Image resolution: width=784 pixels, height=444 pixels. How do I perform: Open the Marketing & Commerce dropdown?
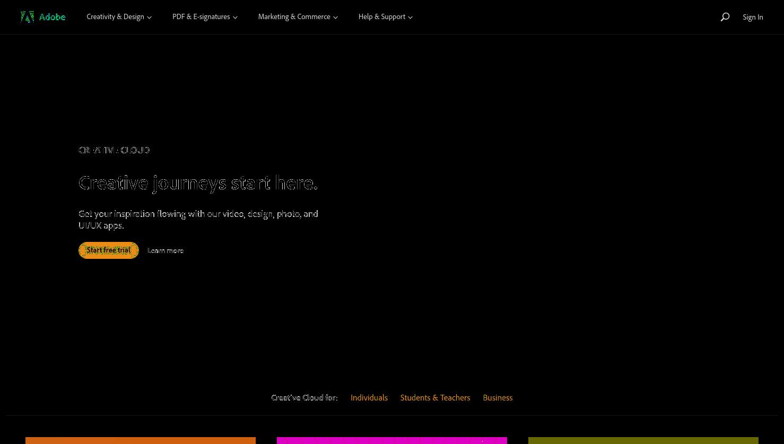click(x=298, y=17)
